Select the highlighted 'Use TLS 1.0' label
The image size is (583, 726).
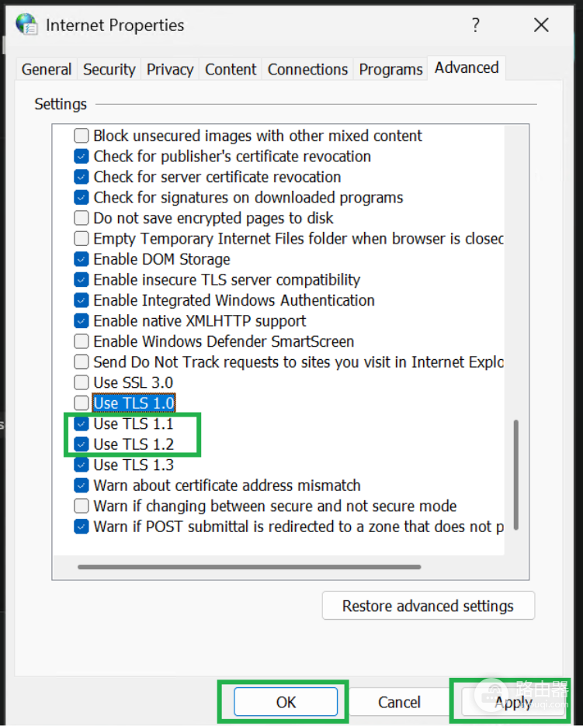(x=134, y=403)
